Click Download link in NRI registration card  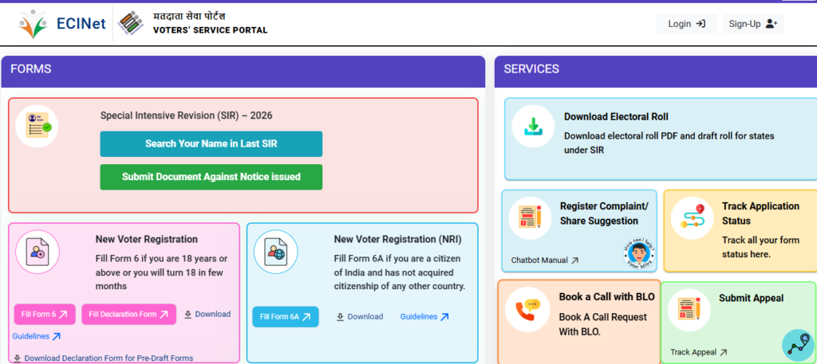pos(360,317)
